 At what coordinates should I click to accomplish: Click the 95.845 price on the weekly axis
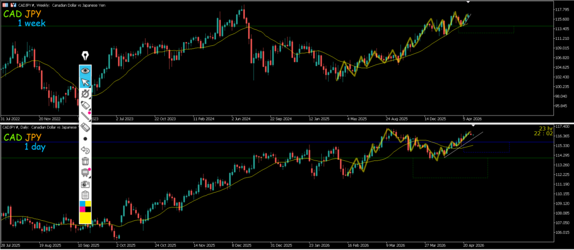[563, 106]
